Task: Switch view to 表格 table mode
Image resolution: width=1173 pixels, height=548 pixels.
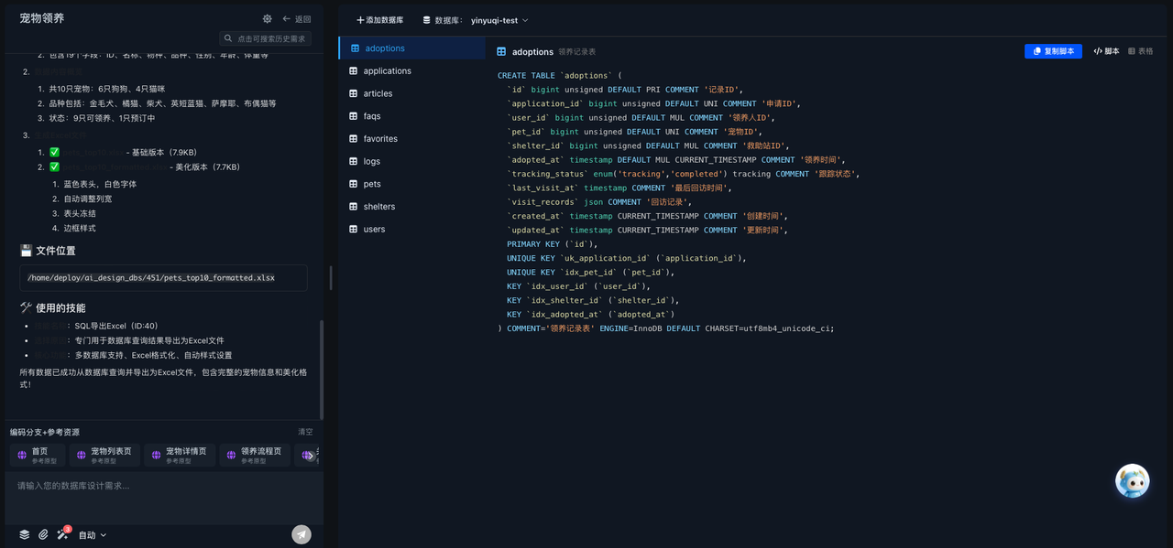Action: click(1141, 51)
